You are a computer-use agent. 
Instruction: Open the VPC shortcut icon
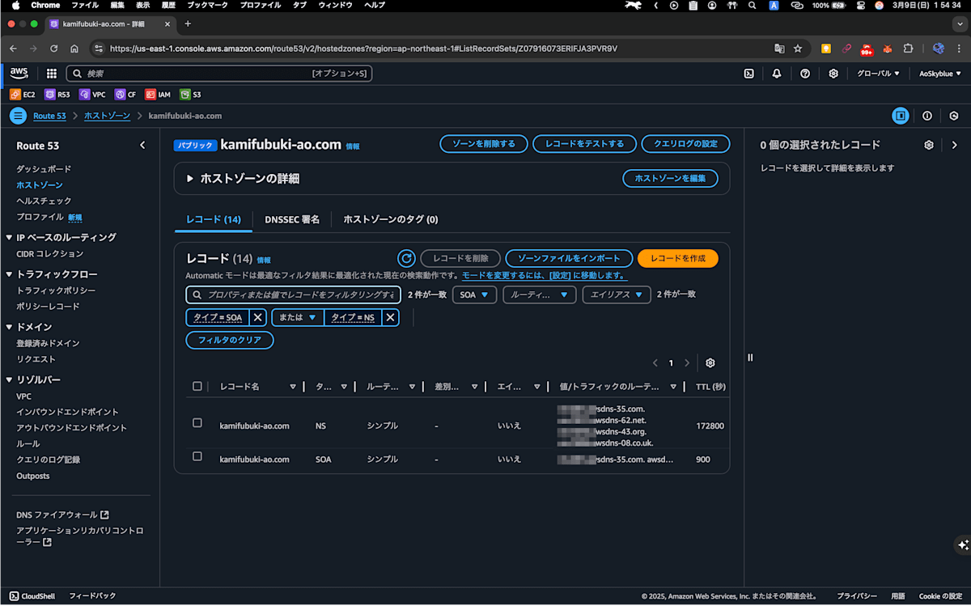click(92, 95)
